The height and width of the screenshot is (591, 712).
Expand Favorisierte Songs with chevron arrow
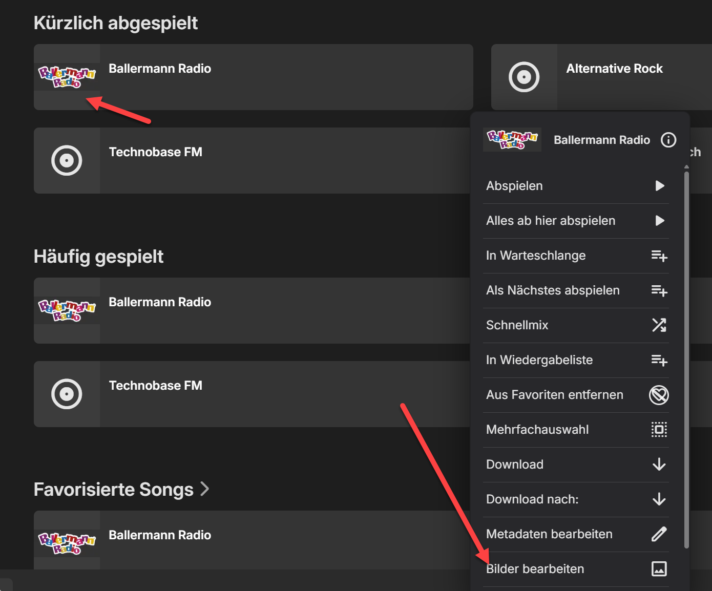tap(205, 489)
